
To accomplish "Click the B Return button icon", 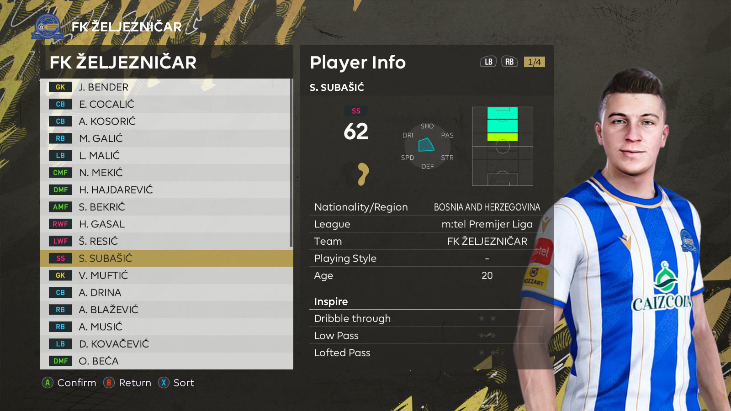I will pos(109,383).
